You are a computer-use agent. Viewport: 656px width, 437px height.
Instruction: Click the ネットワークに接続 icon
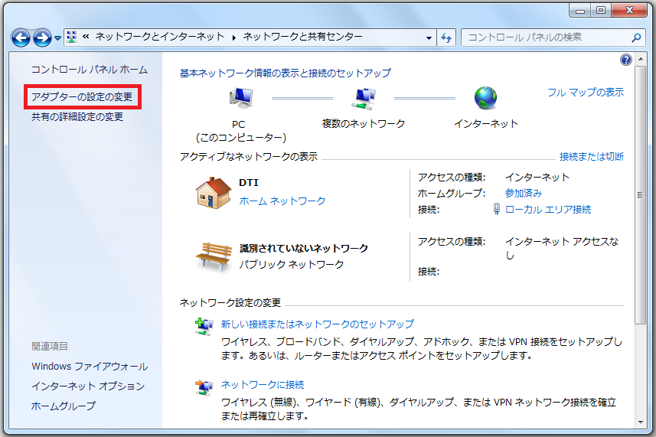(x=204, y=387)
